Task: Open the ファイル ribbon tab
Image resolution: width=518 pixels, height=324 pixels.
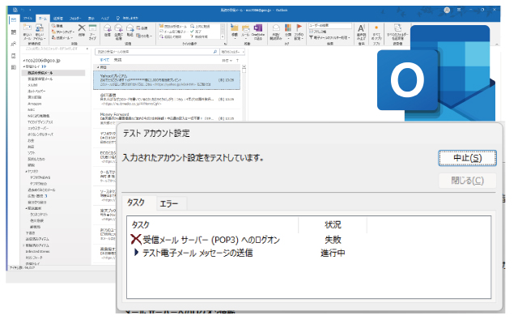Action: tap(28, 16)
